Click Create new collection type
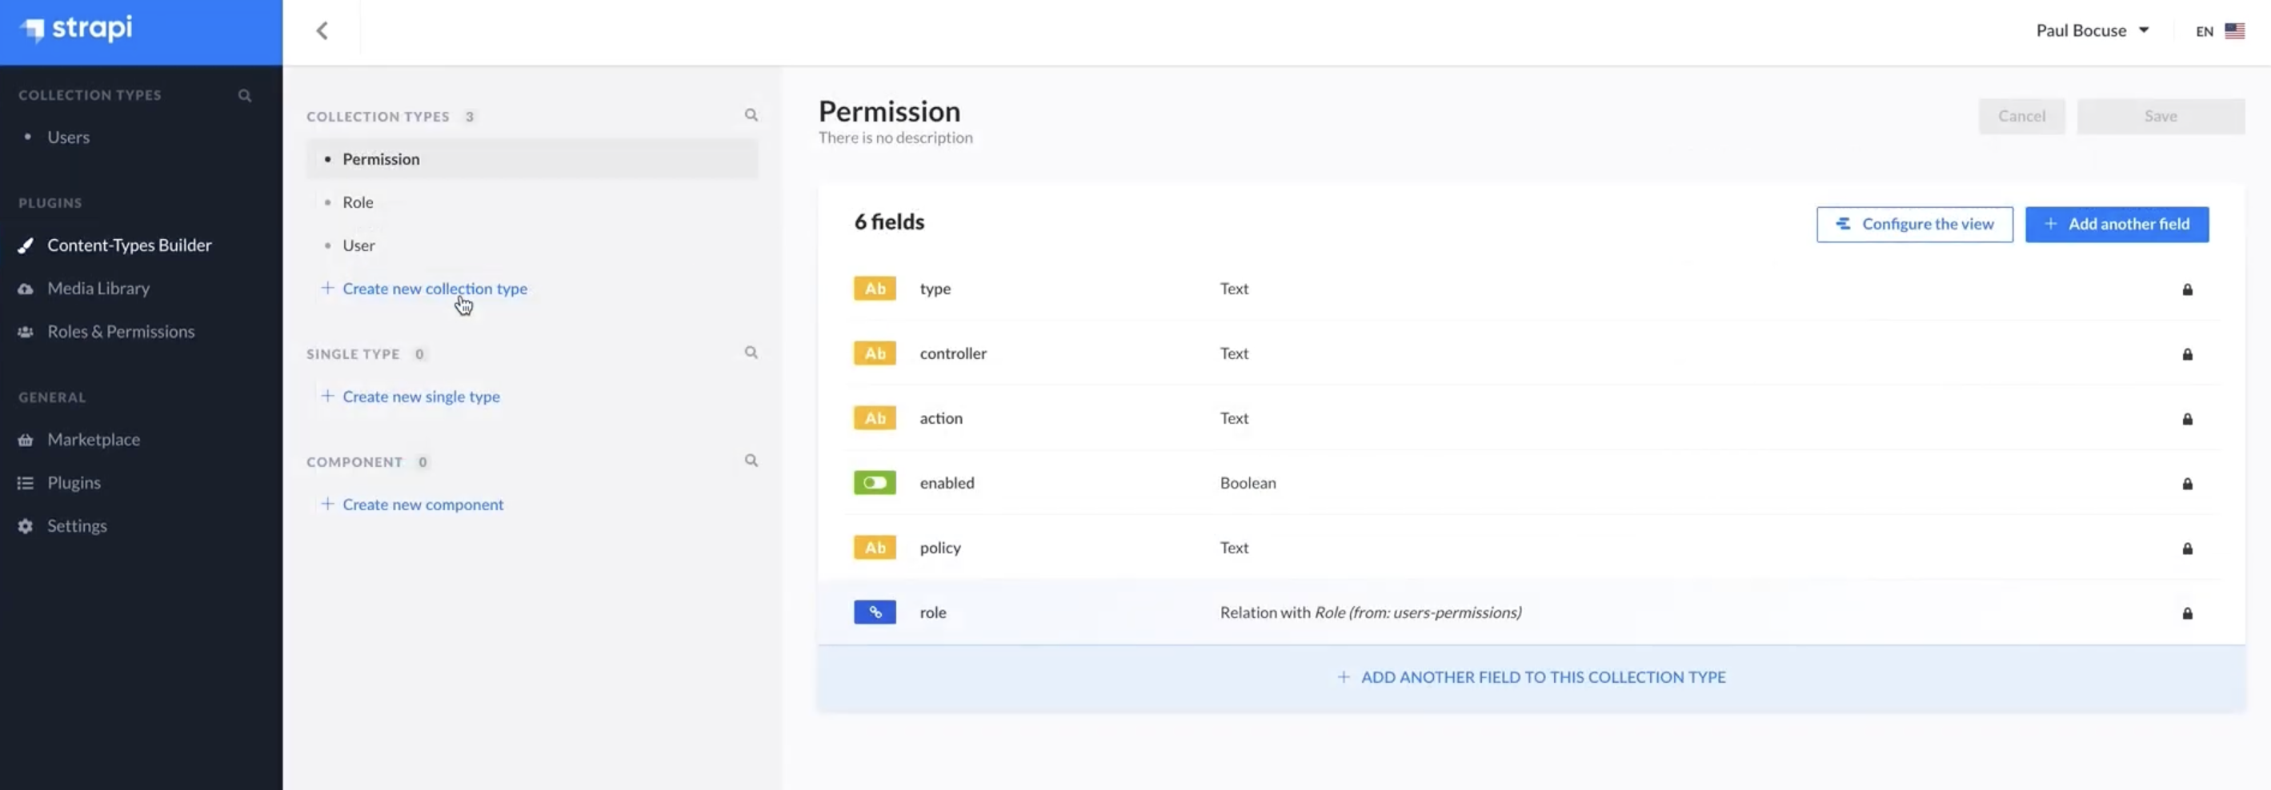This screenshot has height=790, width=2271. [435, 288]
